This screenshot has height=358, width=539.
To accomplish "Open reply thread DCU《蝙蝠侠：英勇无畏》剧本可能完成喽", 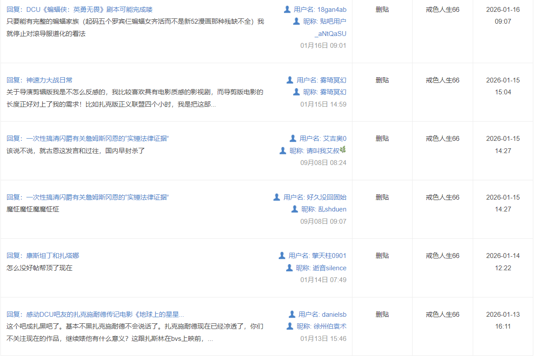I will pyautogui.click(x=79, y=10).
